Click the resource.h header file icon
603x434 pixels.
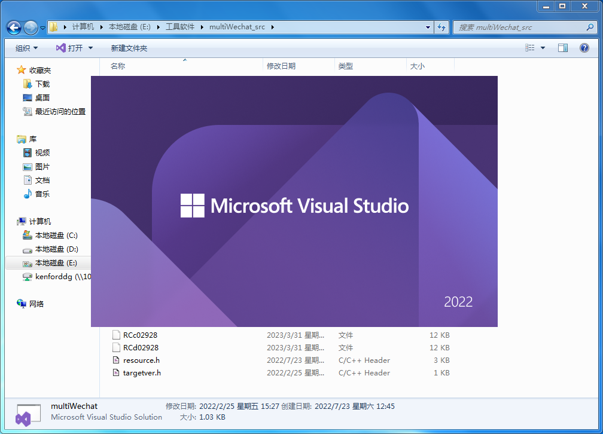[116, 360]
